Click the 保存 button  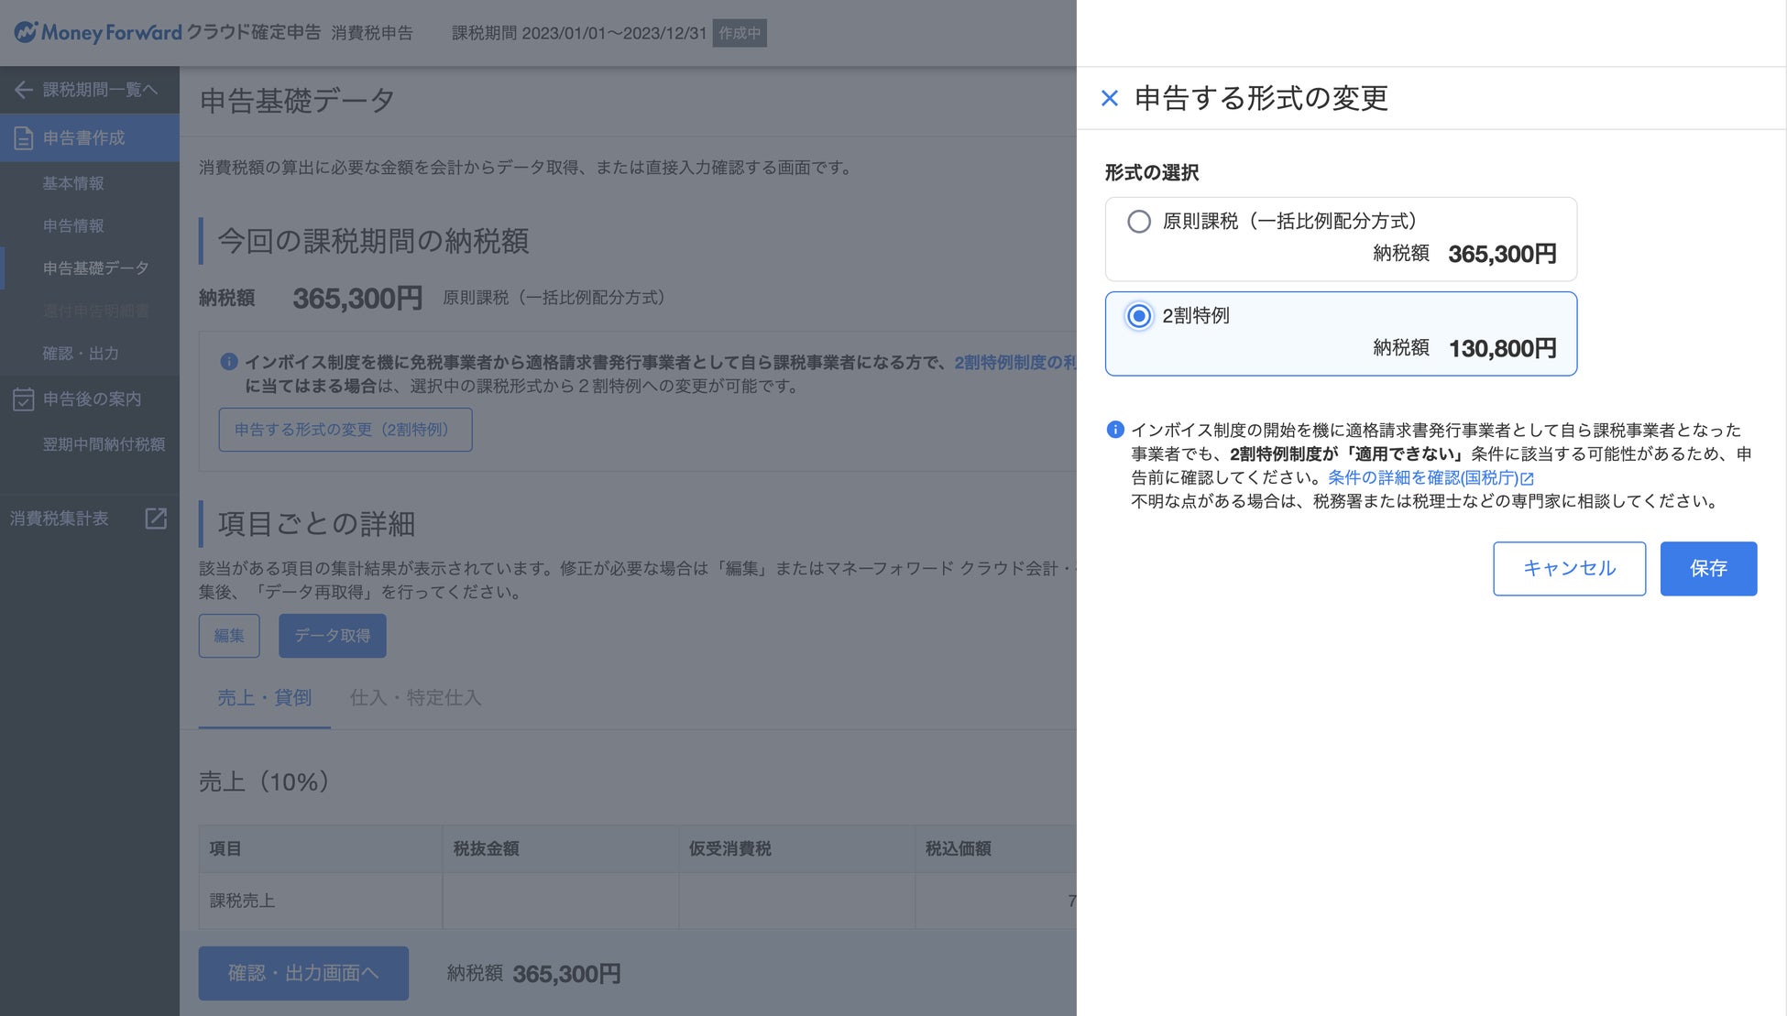click(1707, 568)
